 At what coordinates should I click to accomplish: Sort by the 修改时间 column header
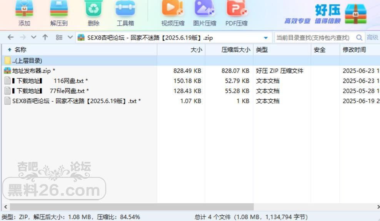360,50
